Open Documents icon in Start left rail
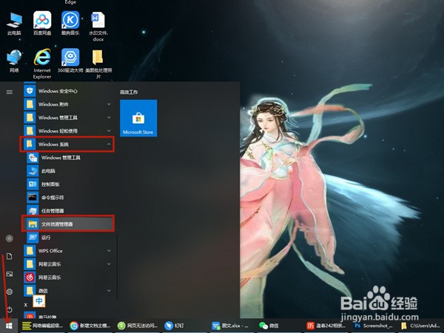 pos(10,256)
